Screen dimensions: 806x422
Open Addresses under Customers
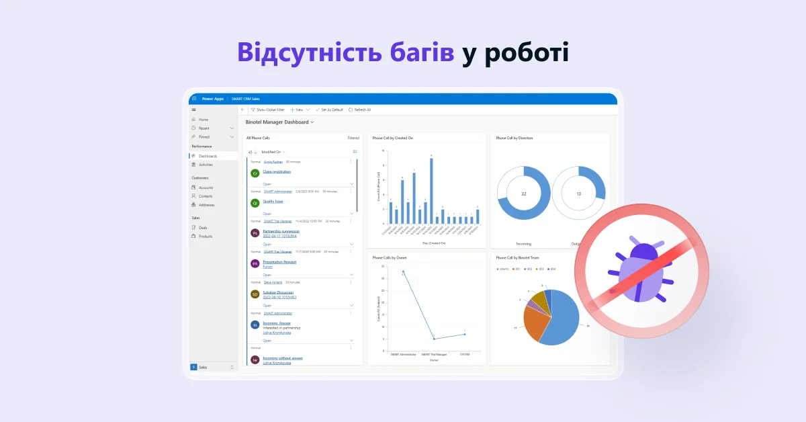[206, 205]
